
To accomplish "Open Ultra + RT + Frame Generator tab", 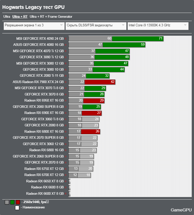I will click(51, 17).
